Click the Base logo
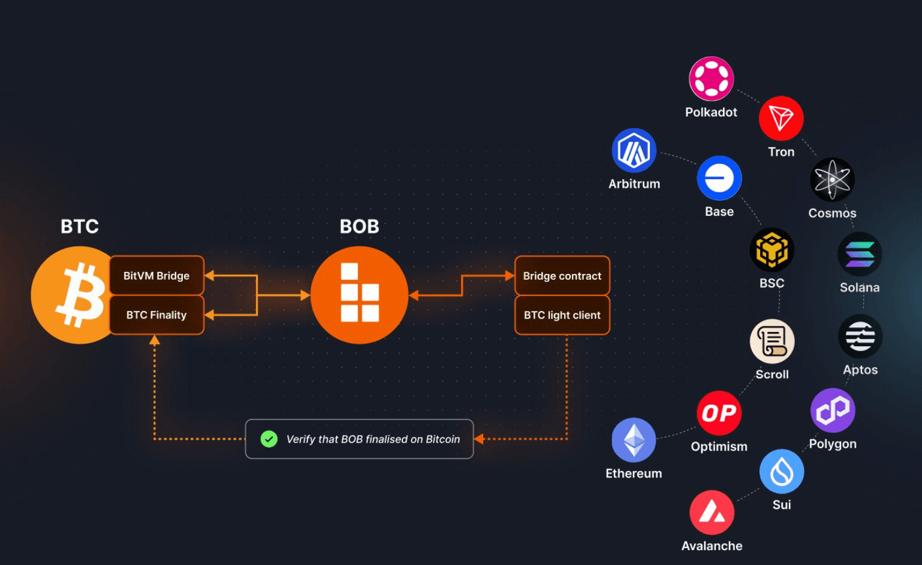Image resolution: width=922 pixels, height=565 pixels. [x=719, y=178]
